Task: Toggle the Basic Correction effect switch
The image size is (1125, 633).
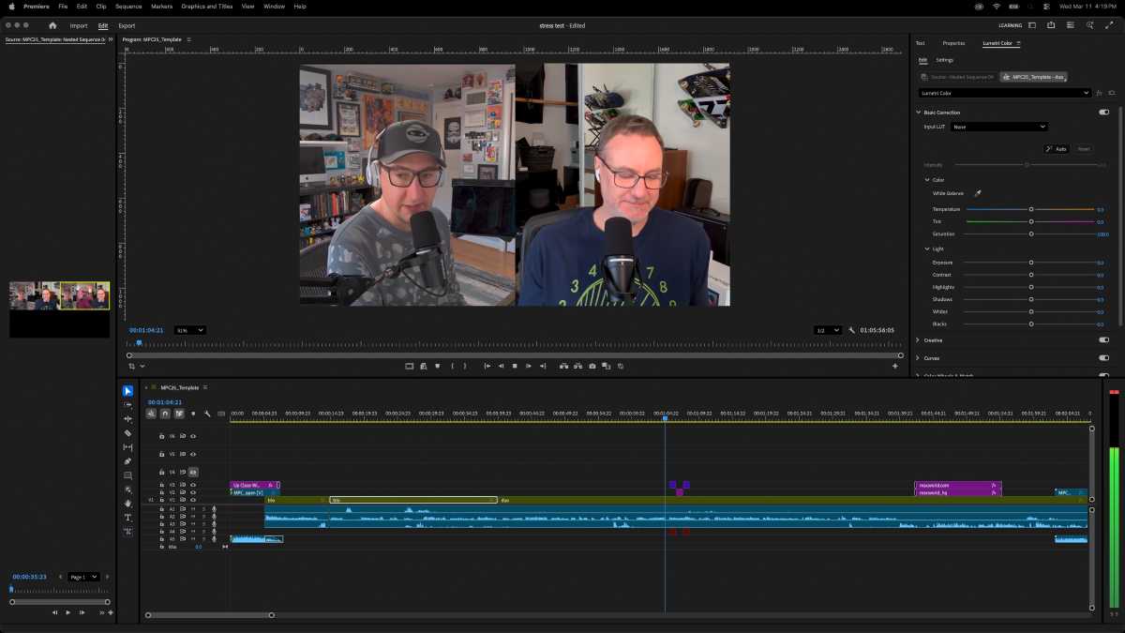Action: click(x=1103, y=112)
